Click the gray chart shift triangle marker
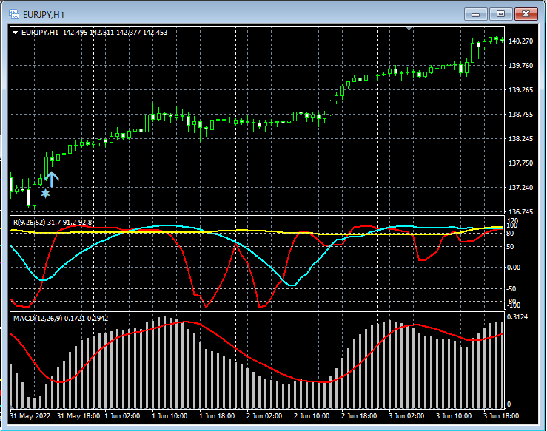This screenshot has width=547, height=431. tap(409, 28)
